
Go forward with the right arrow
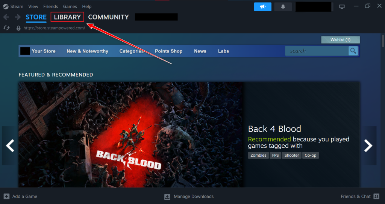17,17
